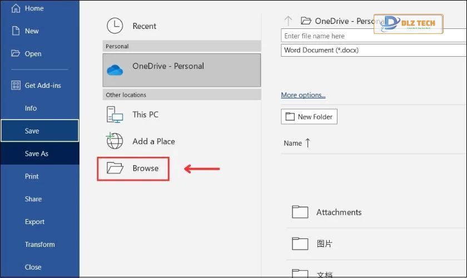Viewport: 467px width, 278px height.
Task: Click the Browse folder icon
Action: pyautogui.click(x=115, y=168)
